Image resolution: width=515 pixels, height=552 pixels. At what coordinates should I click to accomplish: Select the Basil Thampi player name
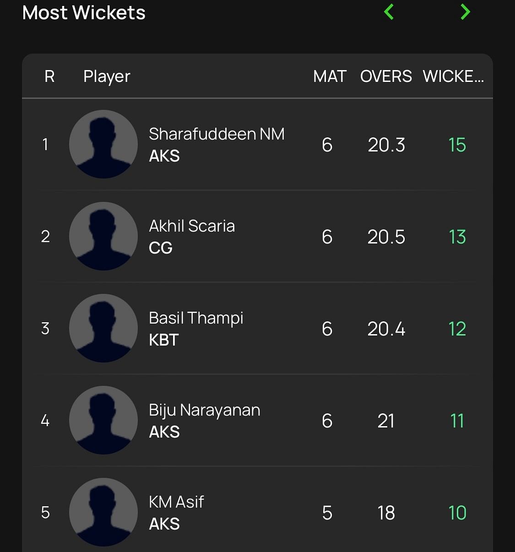point(196,318)
